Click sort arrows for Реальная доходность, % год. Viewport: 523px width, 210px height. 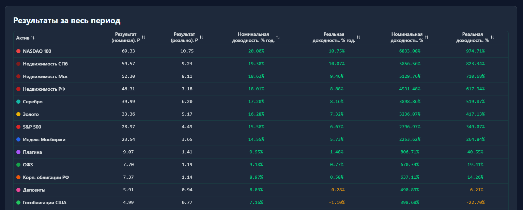[x=358, y=37]
